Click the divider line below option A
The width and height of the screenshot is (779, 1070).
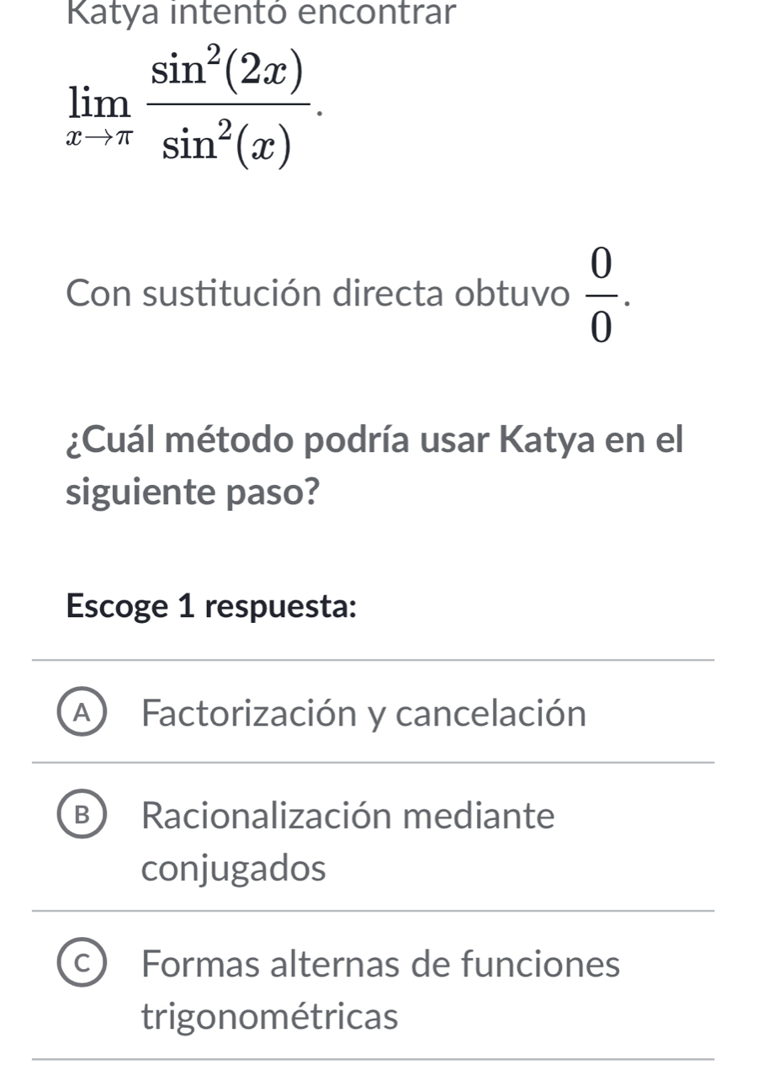click(373, 764)
